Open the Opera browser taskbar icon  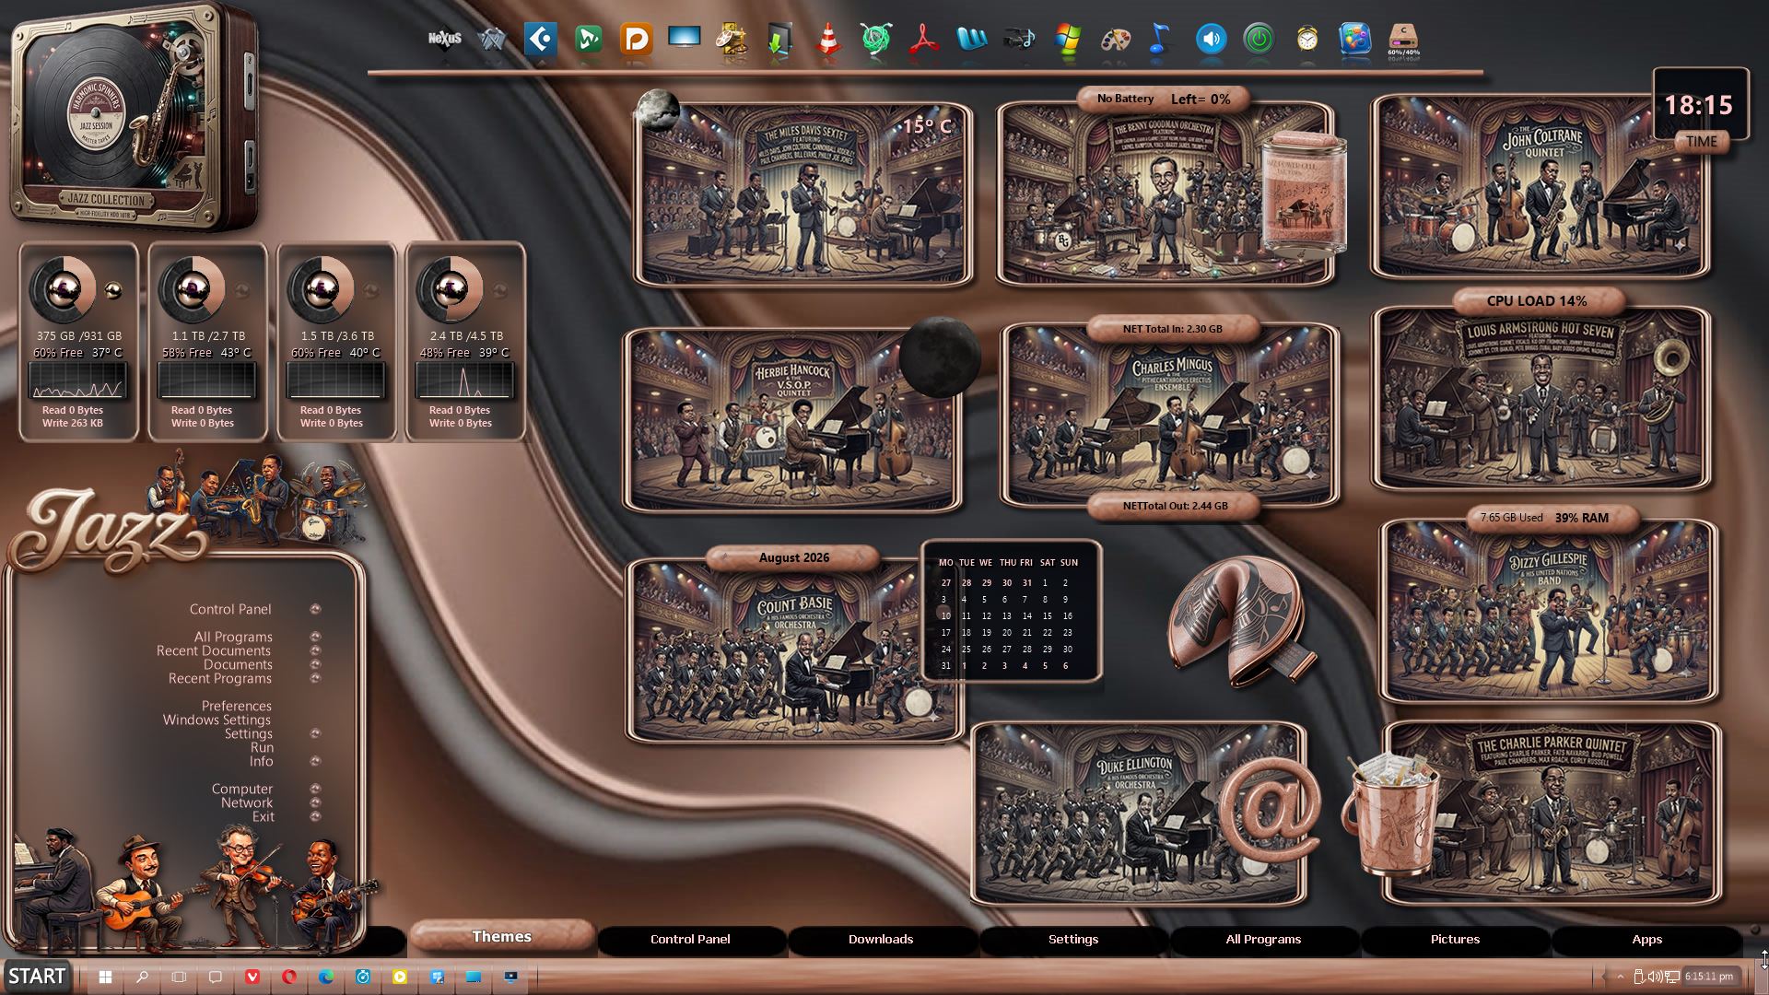(289, 977)
